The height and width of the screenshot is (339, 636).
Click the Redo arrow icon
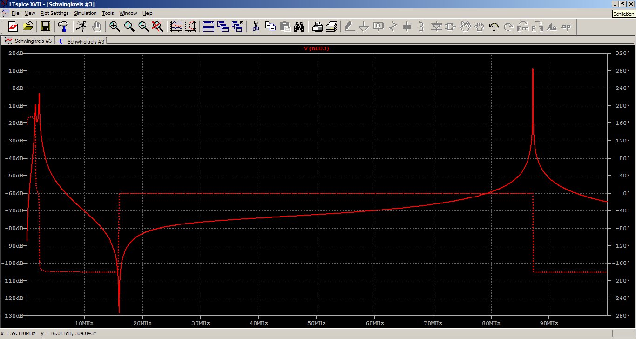pos(508,27)
